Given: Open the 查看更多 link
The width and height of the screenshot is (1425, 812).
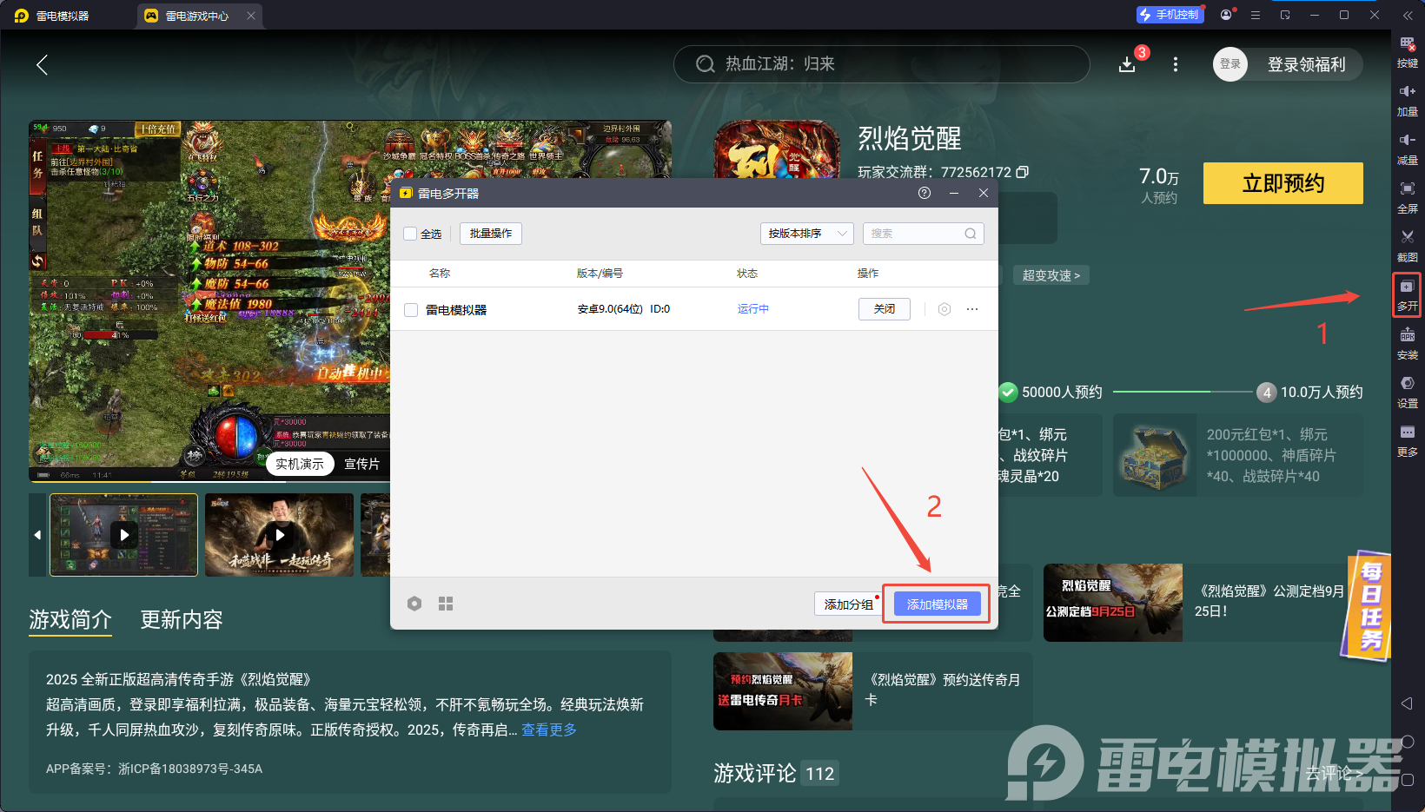Looking at the screenshot, I should pyautogui.click(x=549, y=729).
